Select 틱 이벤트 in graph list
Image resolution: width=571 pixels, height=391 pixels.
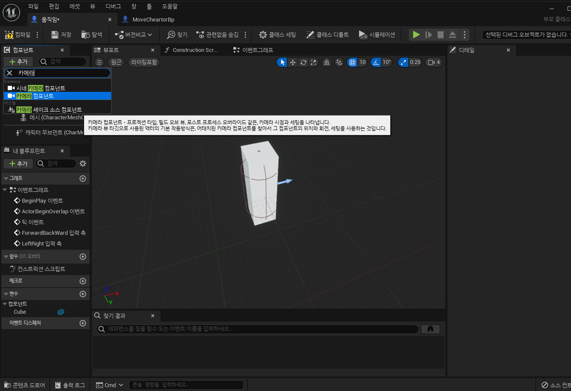point(33,222)
